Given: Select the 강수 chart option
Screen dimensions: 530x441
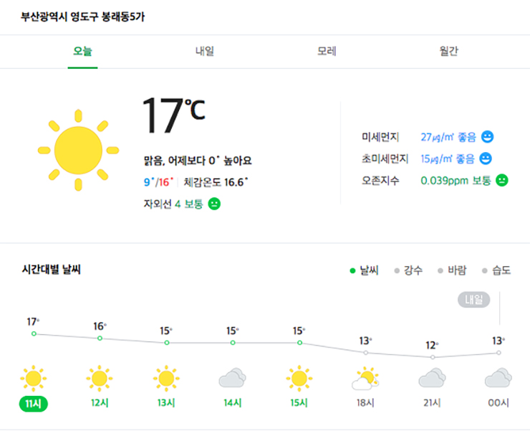Looking at the screenshot, I should [x=408, y=270].
